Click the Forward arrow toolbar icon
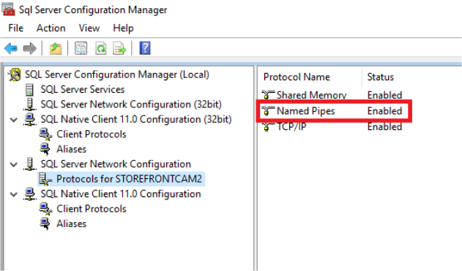The width and height of the screenshot is (462, 271). point(30,48)
